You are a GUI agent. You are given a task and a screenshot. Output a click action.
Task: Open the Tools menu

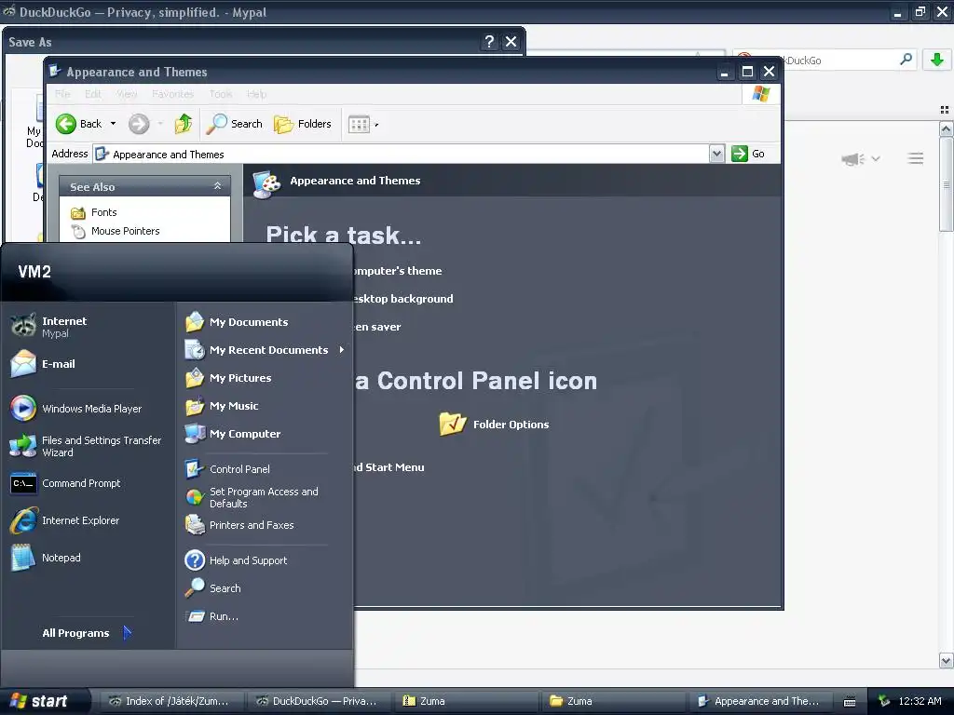pyautogui.click(x=220, y=94)
